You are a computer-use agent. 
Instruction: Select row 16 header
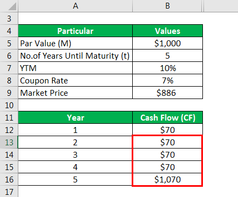[x=9, y=179]
